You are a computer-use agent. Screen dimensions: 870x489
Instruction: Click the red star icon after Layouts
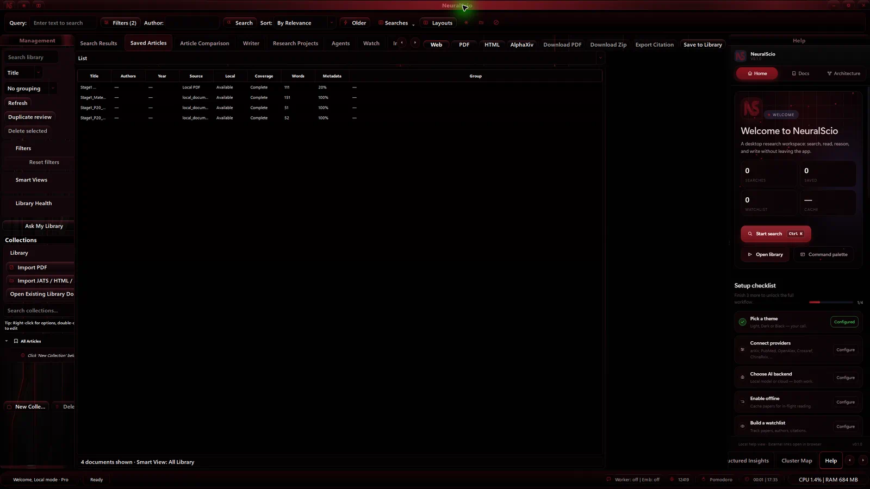tap(466, 23)
